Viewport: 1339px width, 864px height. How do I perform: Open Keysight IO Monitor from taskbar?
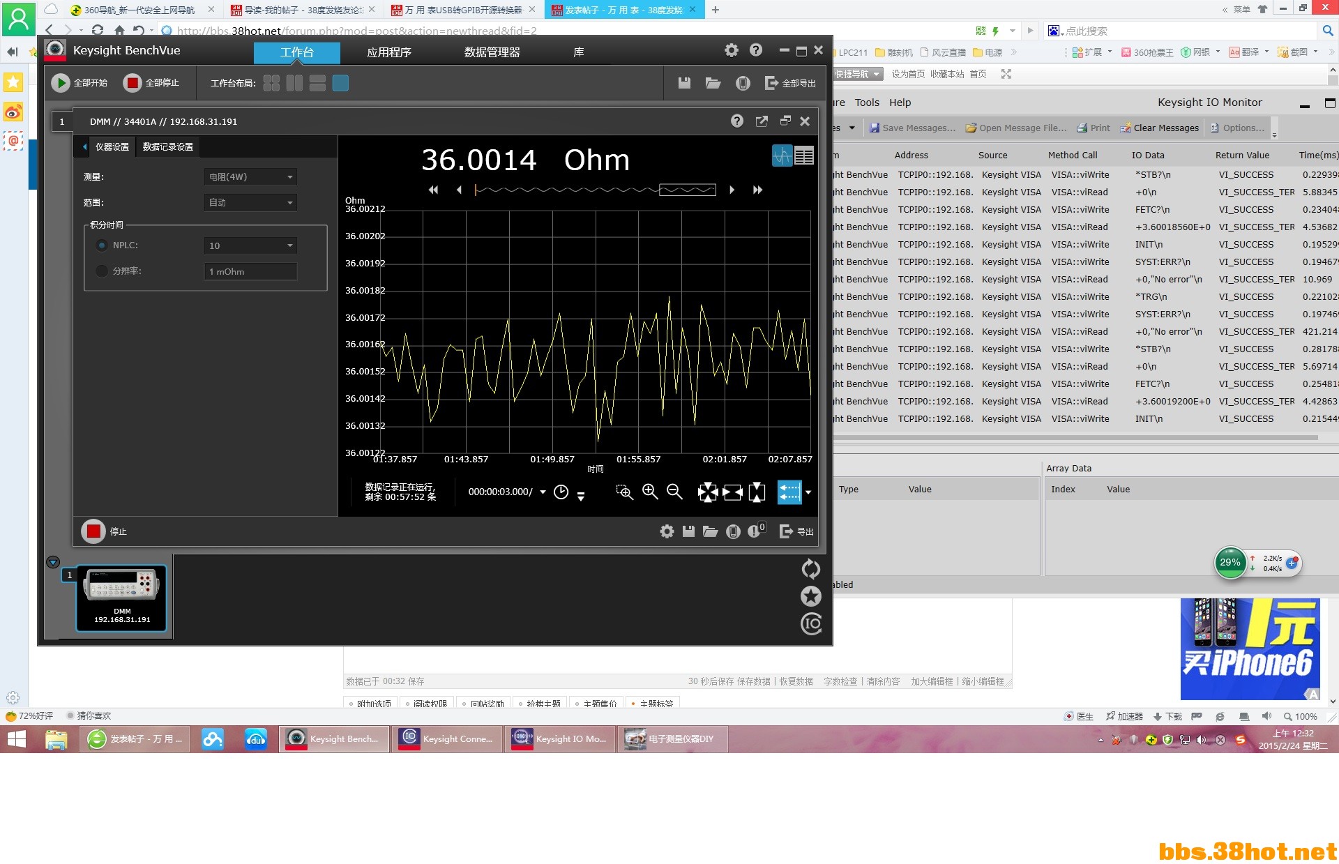coord(561,739)
